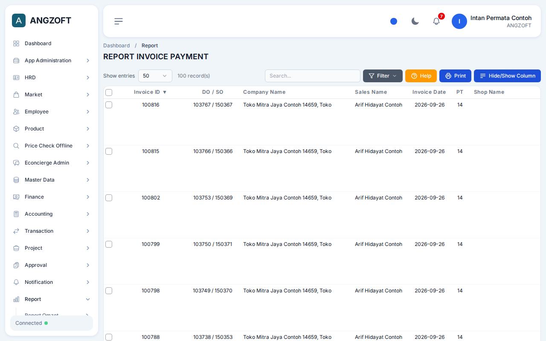Check the row checkbox for invoice 100798
The height and width of the screenshot is (341, 546).
pos(109,291)
